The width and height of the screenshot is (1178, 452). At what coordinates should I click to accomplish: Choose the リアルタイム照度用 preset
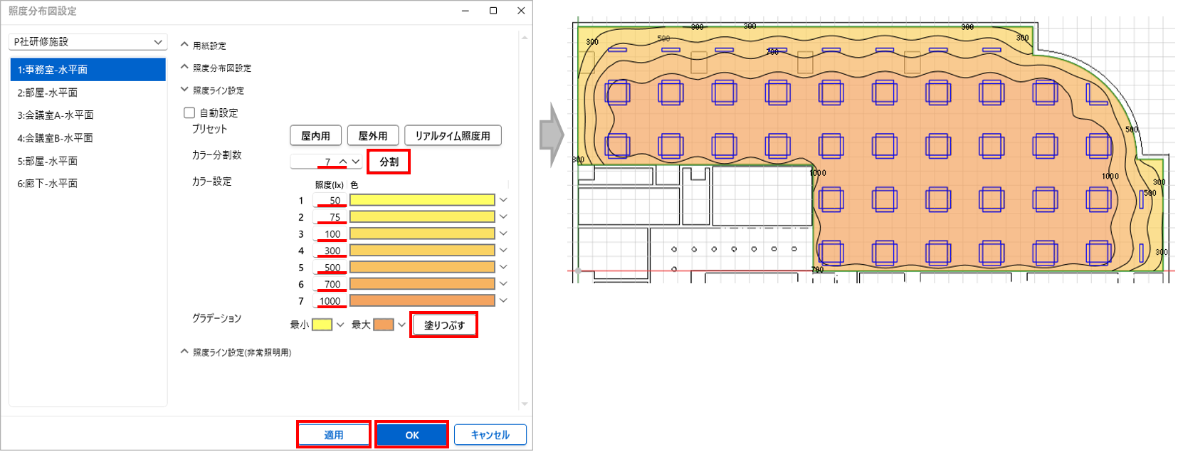(453, 136)
